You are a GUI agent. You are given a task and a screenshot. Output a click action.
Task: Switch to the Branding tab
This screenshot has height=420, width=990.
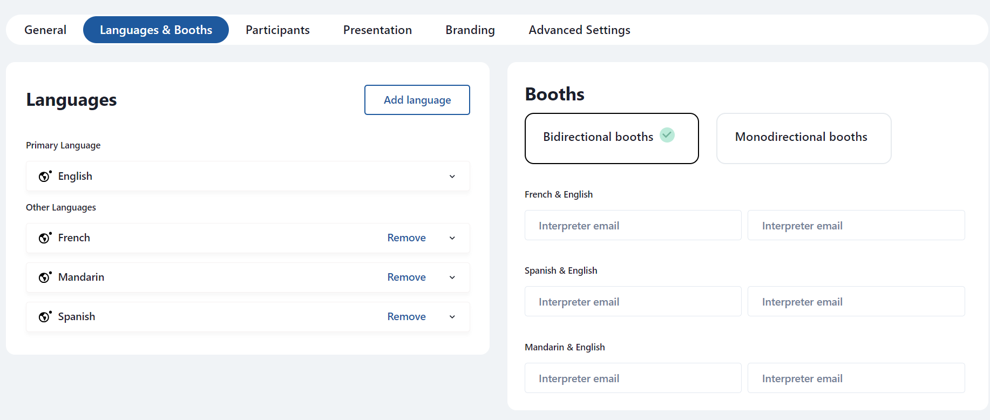[x=470, y=30]
